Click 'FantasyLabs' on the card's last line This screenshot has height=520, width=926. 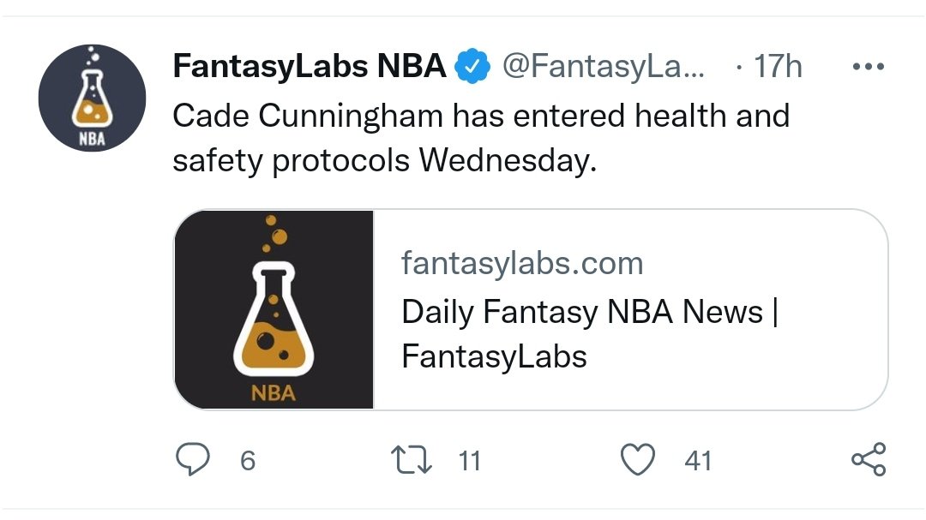coord(494,356)
